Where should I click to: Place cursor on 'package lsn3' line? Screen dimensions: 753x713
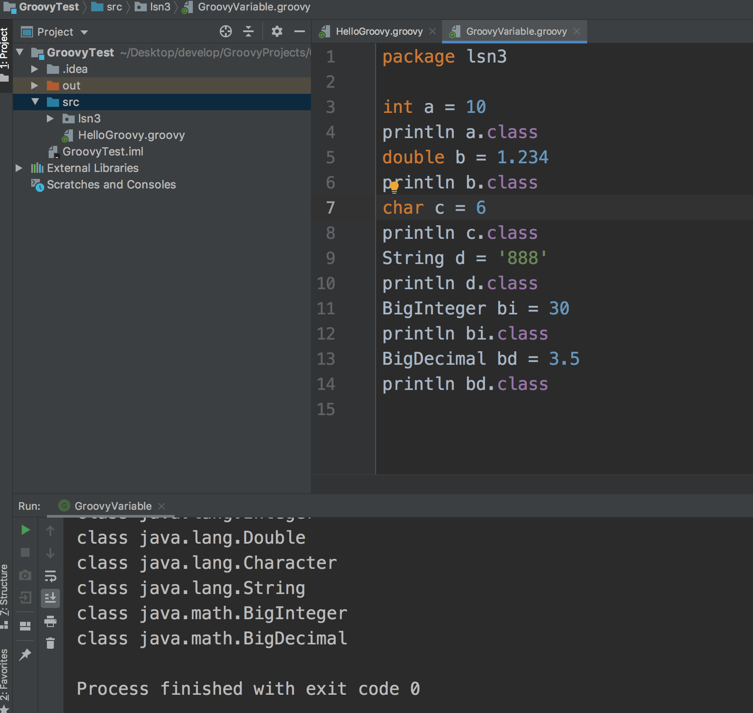coord(445,56)
